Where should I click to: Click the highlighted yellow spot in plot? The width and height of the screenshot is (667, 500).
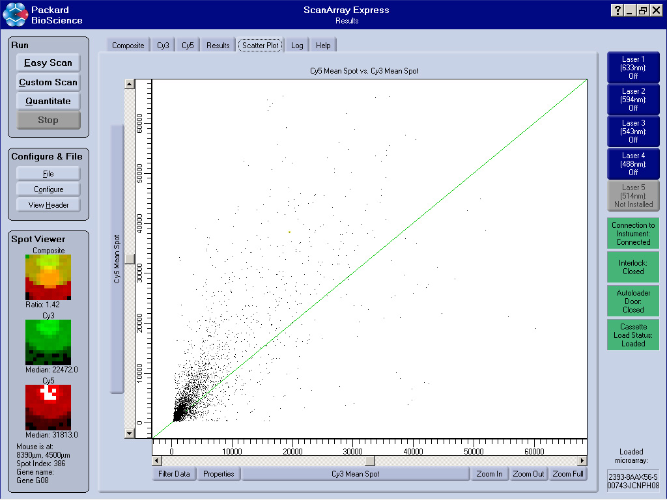pos(289,232)
